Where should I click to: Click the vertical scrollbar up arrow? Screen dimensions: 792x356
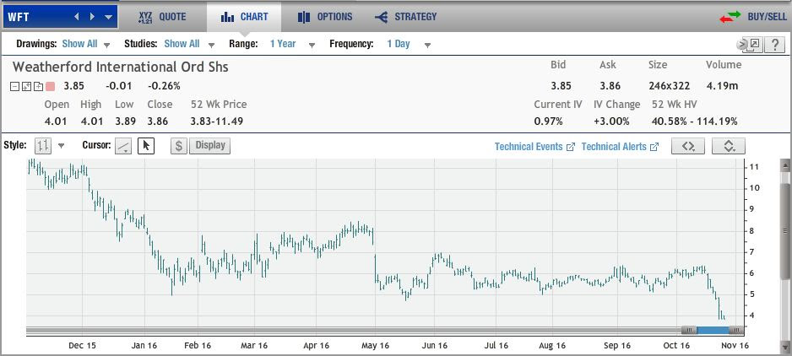tap(785, 165)
